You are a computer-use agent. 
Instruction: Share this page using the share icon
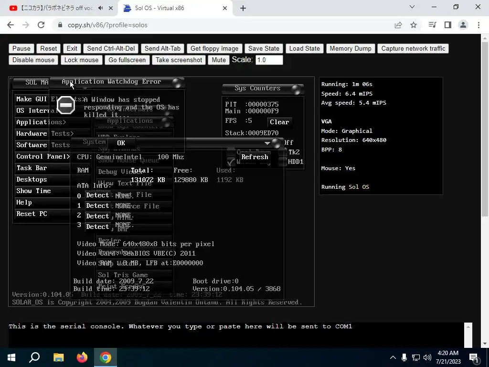(398, 25)
